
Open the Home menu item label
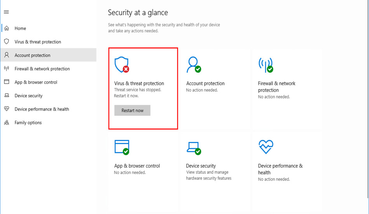(x=20, y=28)
